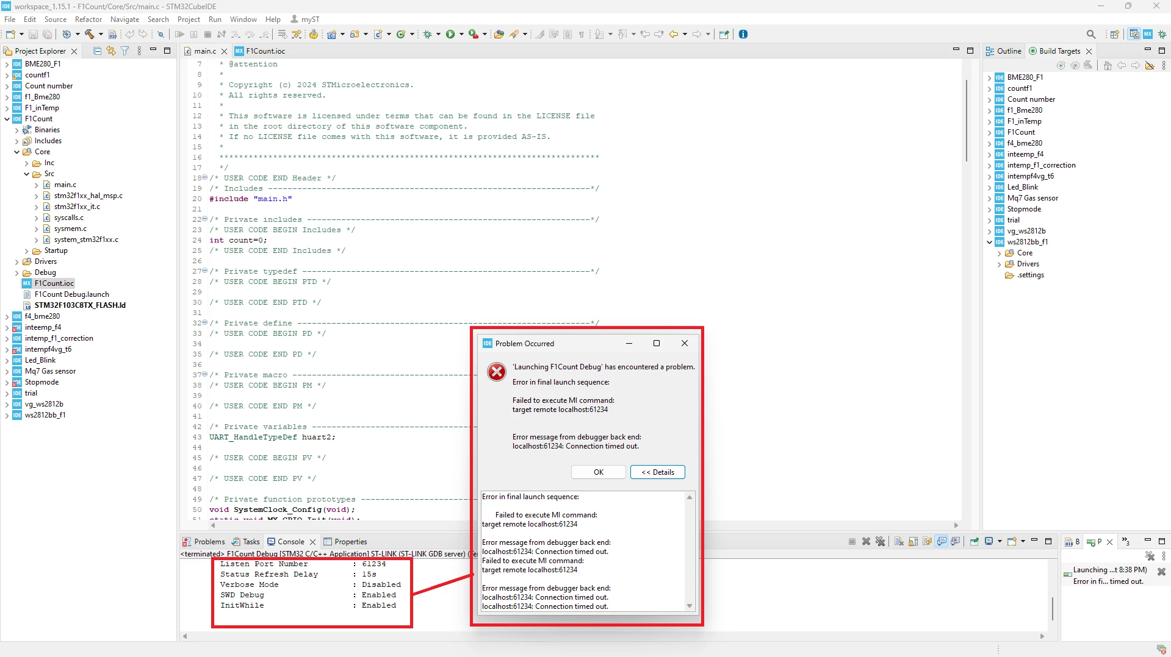
Task: Click the Save icon in main toolbar
Action: tap(34, 34)
